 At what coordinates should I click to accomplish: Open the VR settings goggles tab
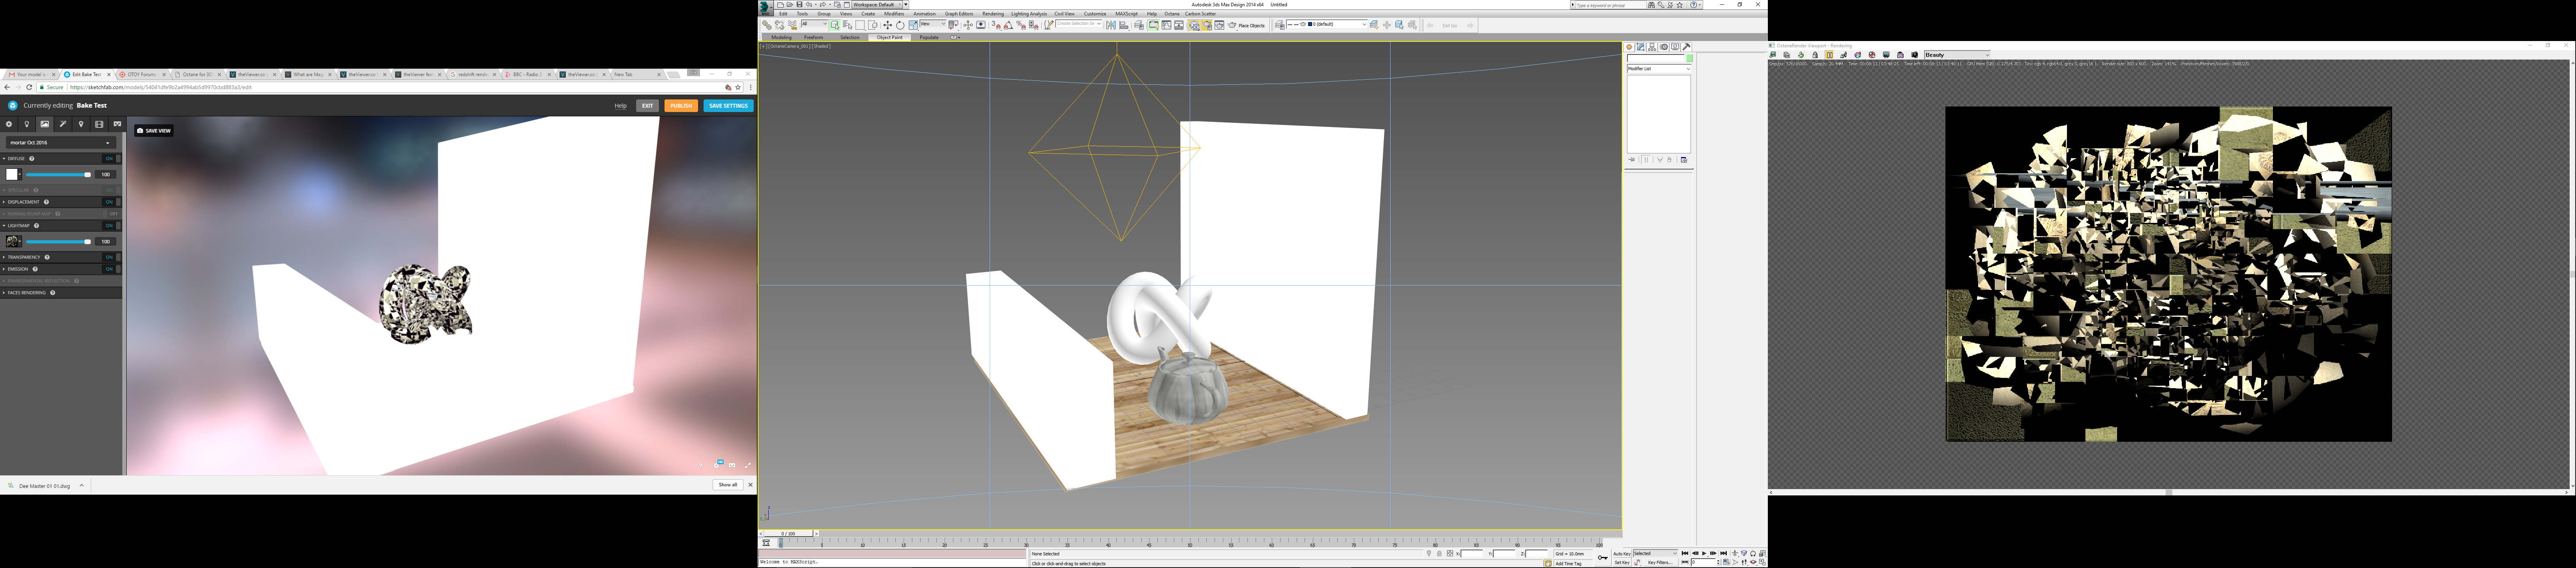pos(117,124)
